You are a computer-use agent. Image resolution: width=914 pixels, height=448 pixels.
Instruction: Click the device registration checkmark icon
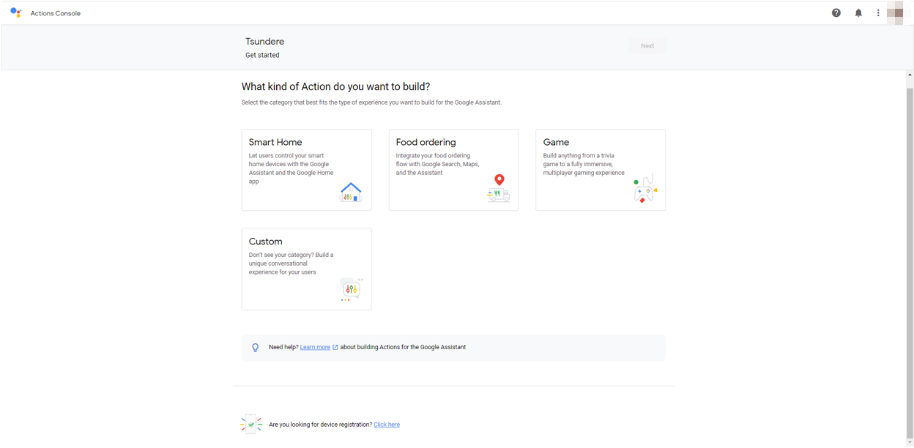(x=251, y=425)
